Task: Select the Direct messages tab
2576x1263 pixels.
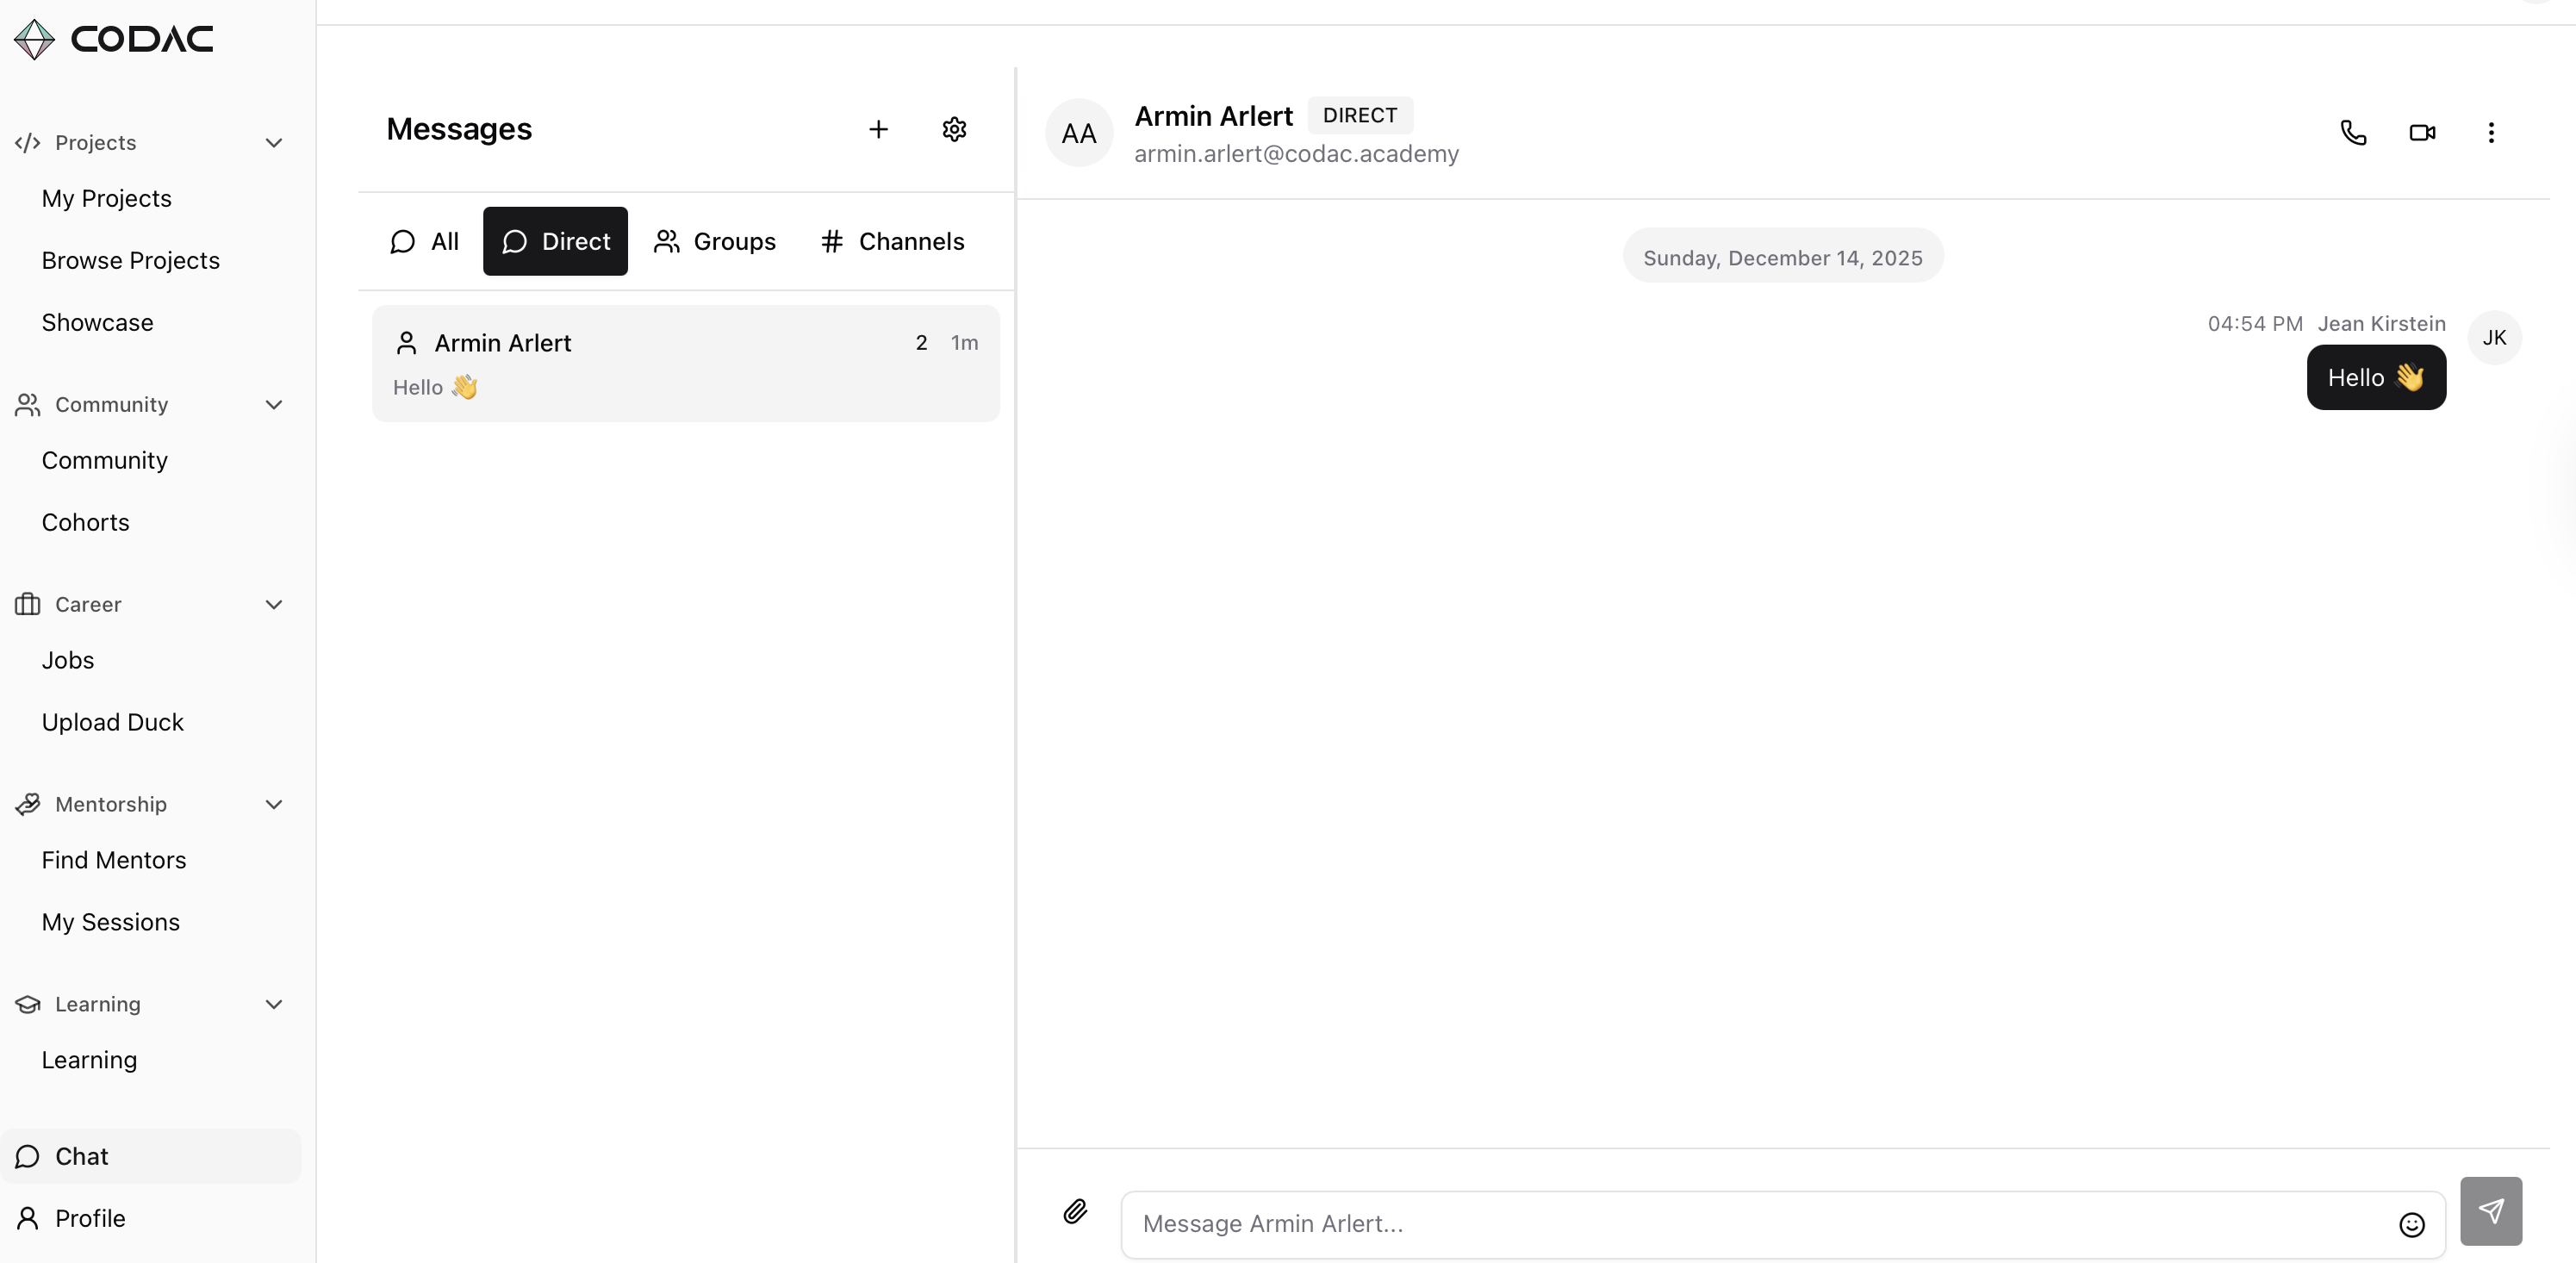Action: [x=555, y=241]
